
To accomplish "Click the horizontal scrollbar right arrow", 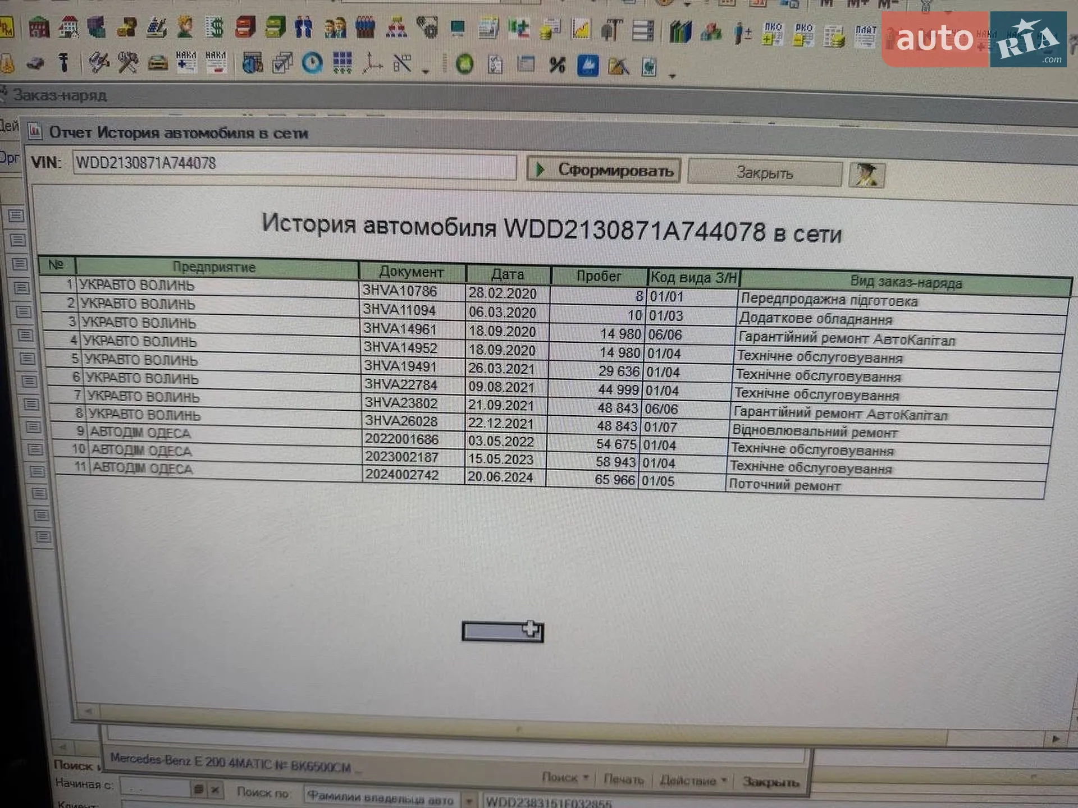I will pyautogui.click(x=1056, y=739).
